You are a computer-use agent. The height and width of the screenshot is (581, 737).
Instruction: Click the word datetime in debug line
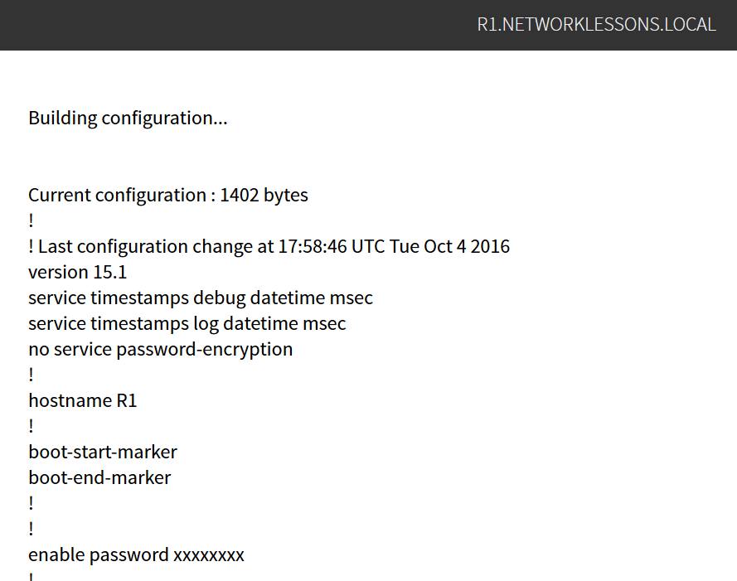coord(287,298)
